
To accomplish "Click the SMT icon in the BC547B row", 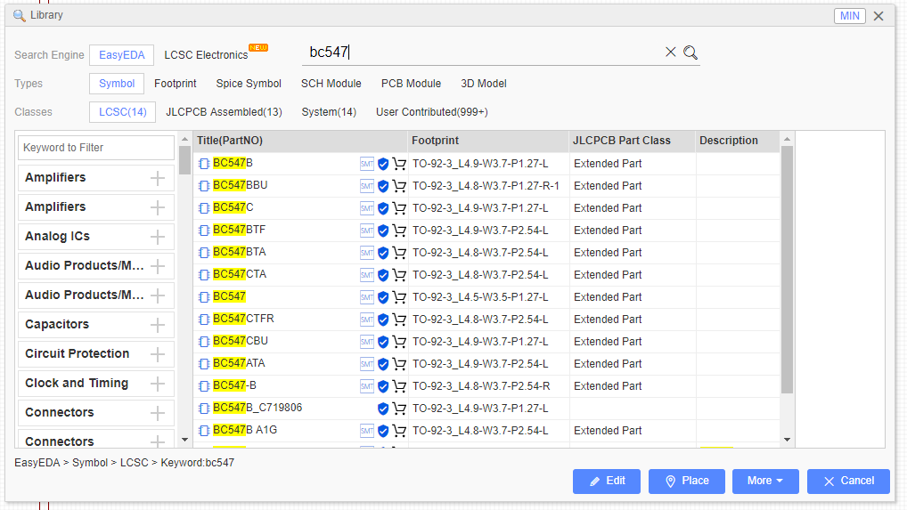I will pos(367,164).
